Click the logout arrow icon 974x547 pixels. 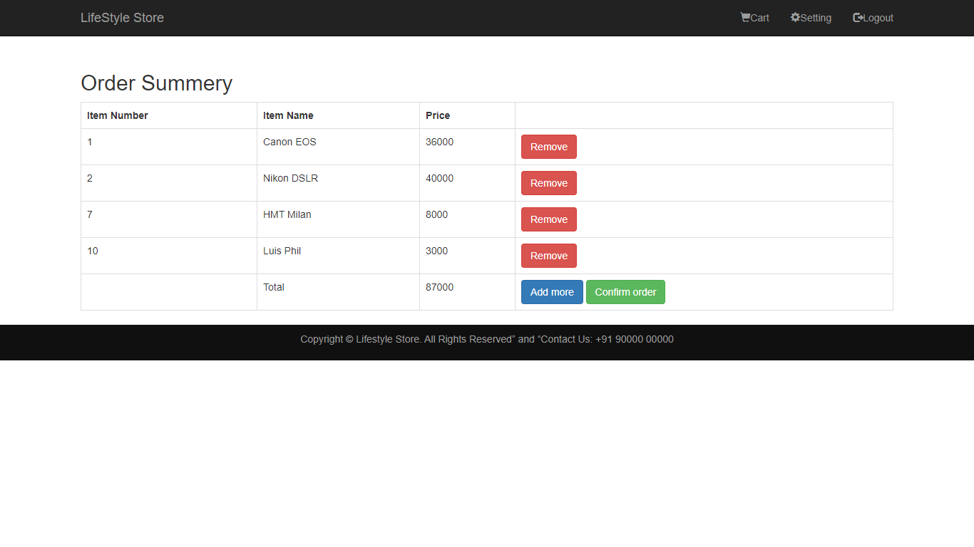coord(858,18)
